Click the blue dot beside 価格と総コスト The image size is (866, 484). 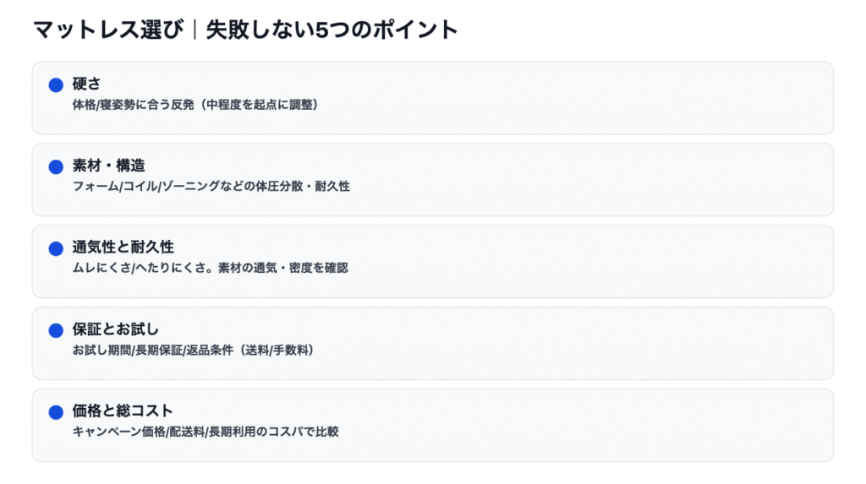coord(57,412)
